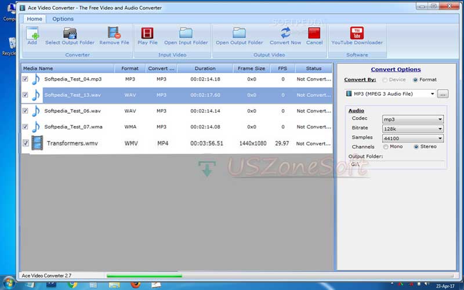Click the green conversion progress bar
This screenshot has width=464, height=290.
144,276
